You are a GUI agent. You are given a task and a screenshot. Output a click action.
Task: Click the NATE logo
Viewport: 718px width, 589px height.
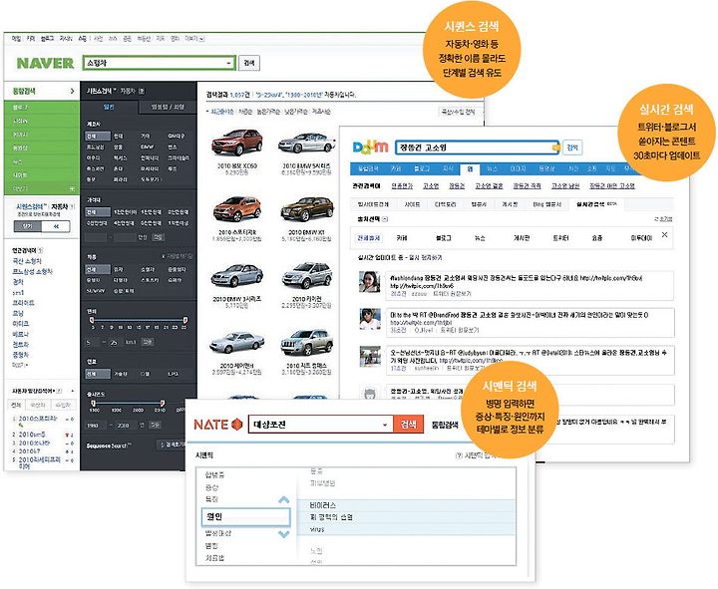click(218, 425)
